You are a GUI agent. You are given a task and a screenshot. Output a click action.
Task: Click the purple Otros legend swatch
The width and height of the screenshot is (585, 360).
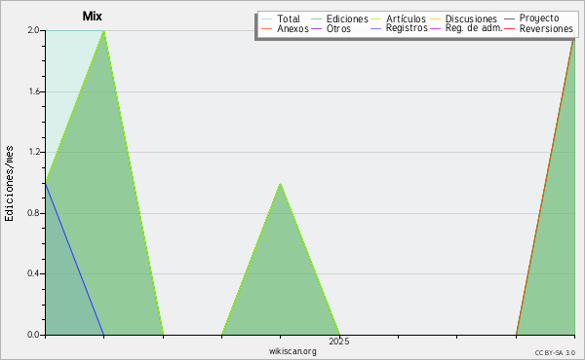pyautogui.click(x=316, y=28)
